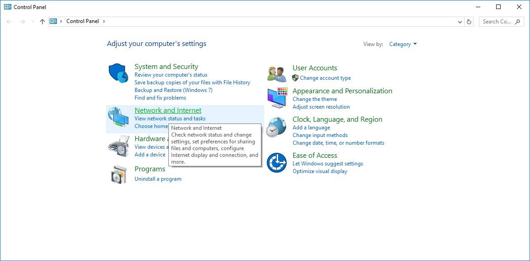Open Network and Internet heading
This screenshot has width=530, height=261.
[168, 110]
